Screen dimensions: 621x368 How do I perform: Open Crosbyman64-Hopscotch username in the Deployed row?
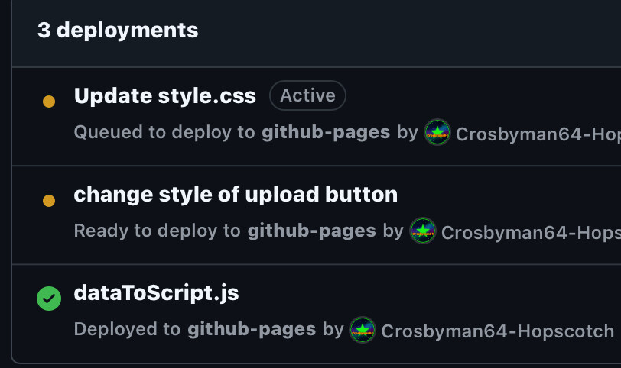pos(497,331)
